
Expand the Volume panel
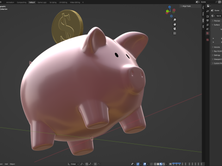pyautogui.click(x=216, y=47)
